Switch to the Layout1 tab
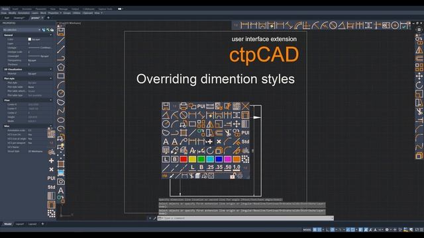 click(x=20, y=224)
